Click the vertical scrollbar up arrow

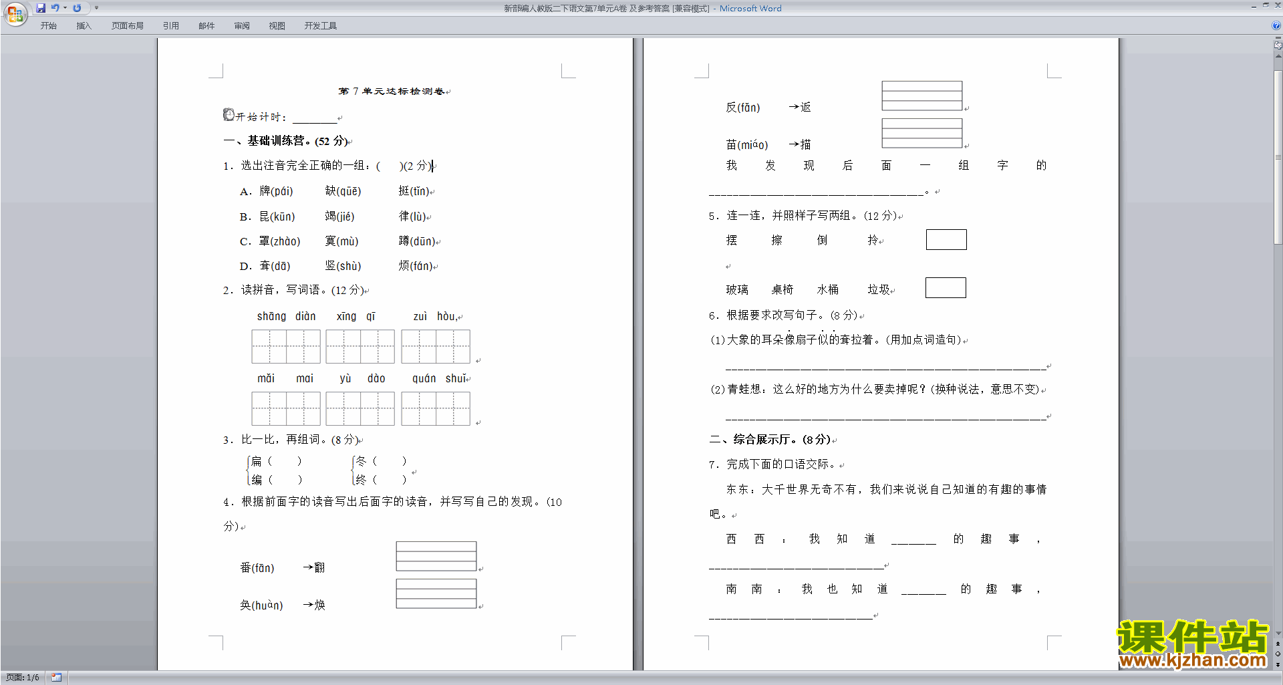click(x=1278, y=56)
